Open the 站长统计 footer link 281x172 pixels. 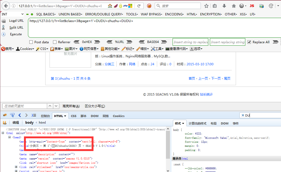click(206, 94)
